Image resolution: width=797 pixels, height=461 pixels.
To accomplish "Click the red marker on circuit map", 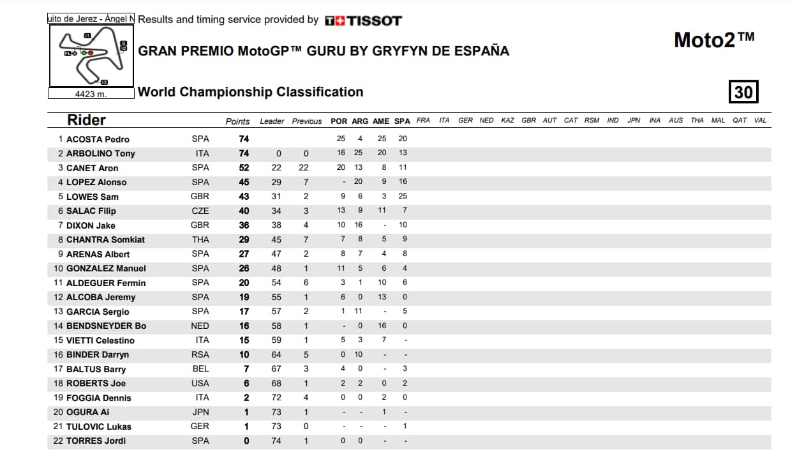I will pyautogui.click(x=91, y=52).
